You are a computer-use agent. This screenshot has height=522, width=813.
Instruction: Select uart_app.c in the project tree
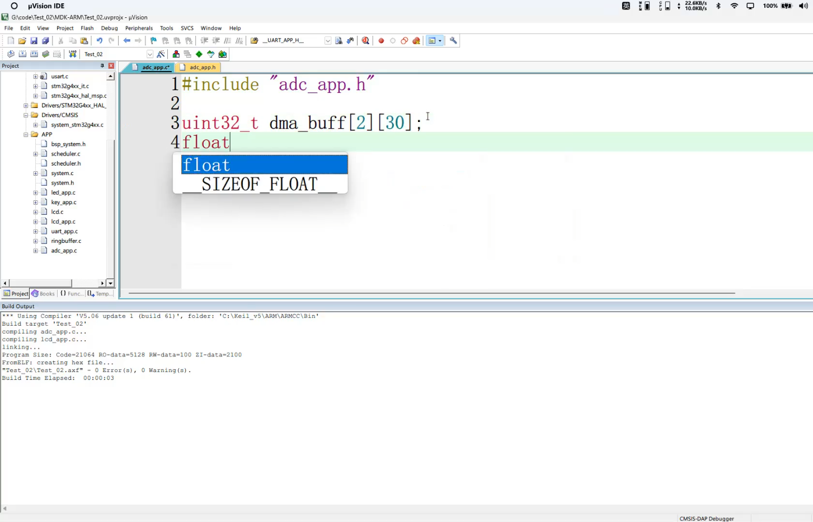click(64, 231)
